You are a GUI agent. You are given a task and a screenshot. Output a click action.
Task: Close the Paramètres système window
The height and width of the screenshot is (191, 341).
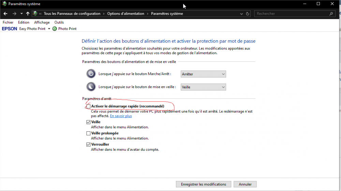[332, 4]
